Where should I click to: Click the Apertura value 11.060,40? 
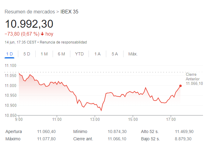click(46, 131)
